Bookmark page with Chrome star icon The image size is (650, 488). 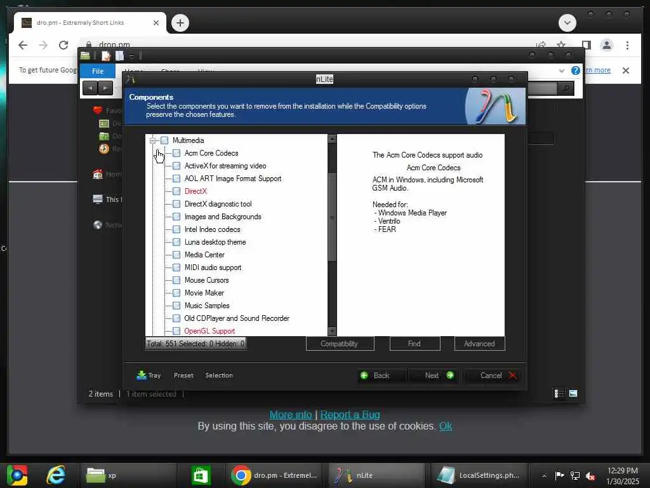pos(561,45)
